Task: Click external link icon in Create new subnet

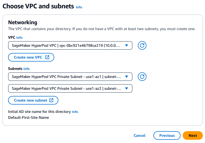Action: (51, 100)
